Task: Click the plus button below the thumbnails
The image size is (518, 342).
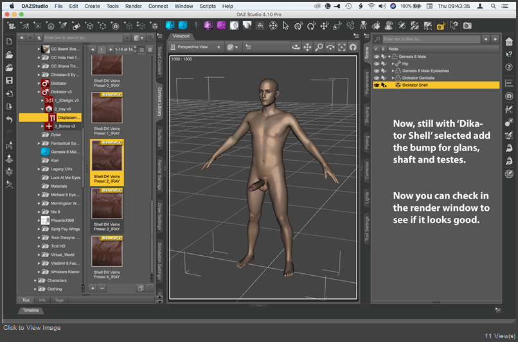Action: pos(93,289)
